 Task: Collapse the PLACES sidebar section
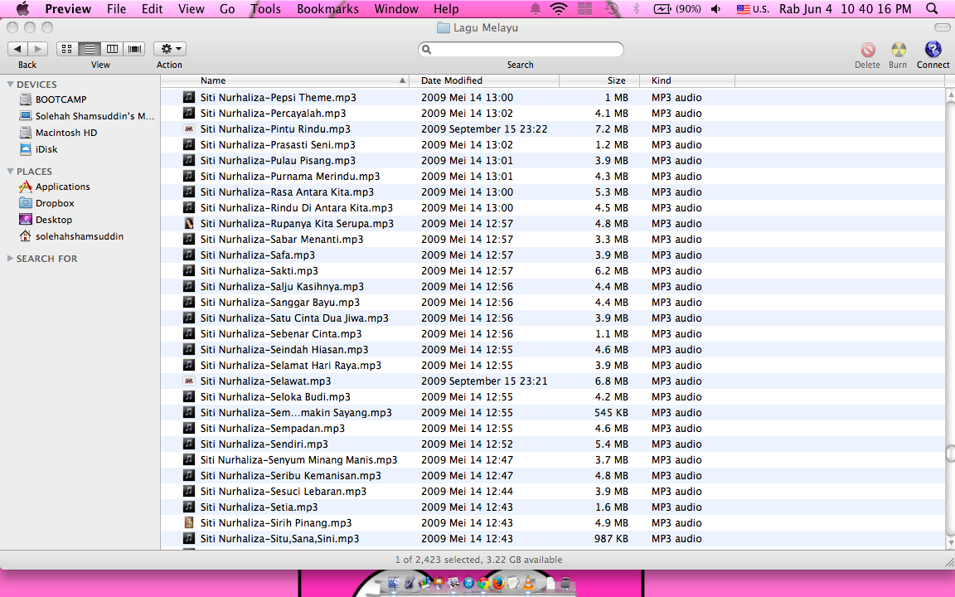(x=10, y=171)
